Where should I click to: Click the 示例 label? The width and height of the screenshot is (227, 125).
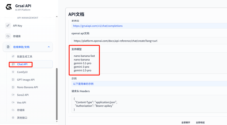pos(74,78)
